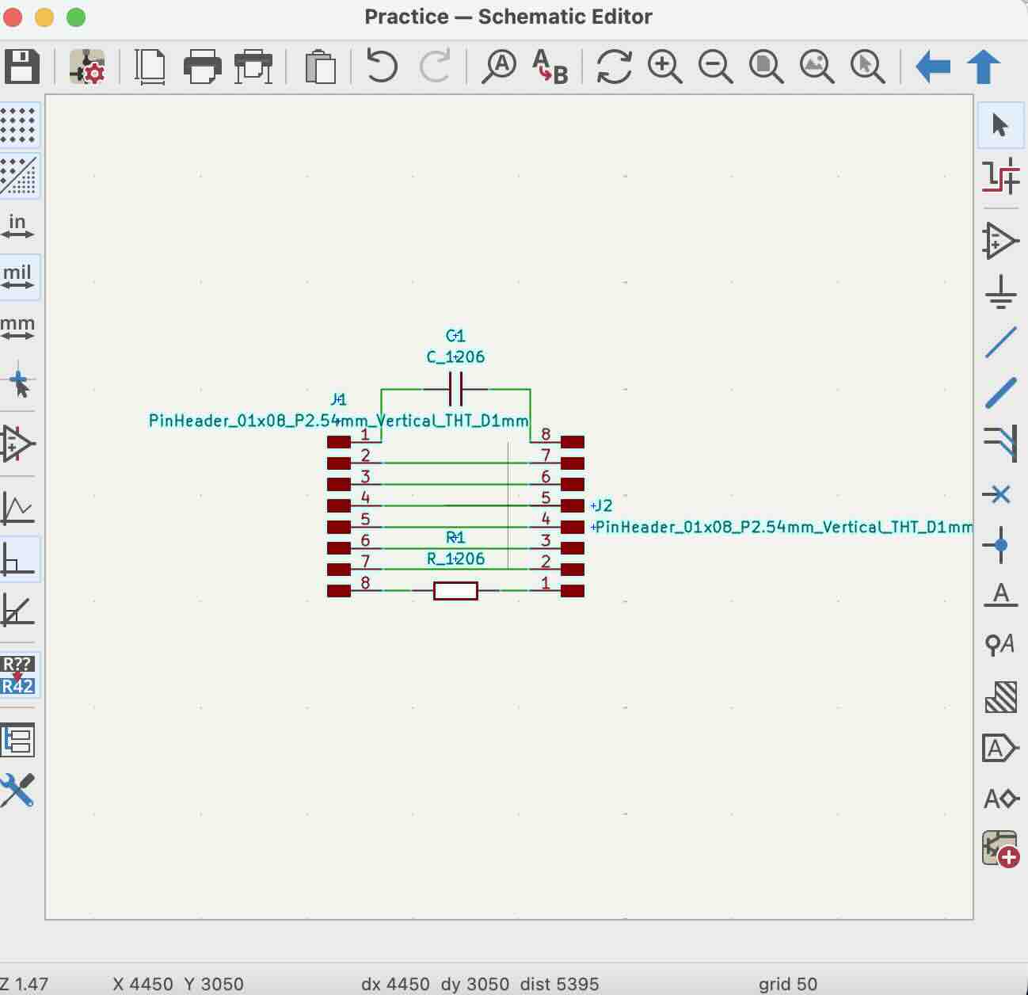Add a power symbol ground icon

(1001, 292)
